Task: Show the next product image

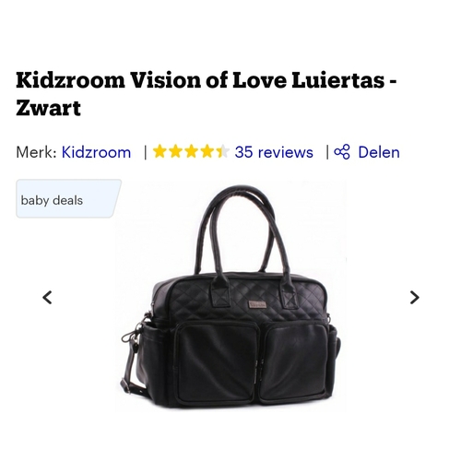Action: click(x=415, y=298)
